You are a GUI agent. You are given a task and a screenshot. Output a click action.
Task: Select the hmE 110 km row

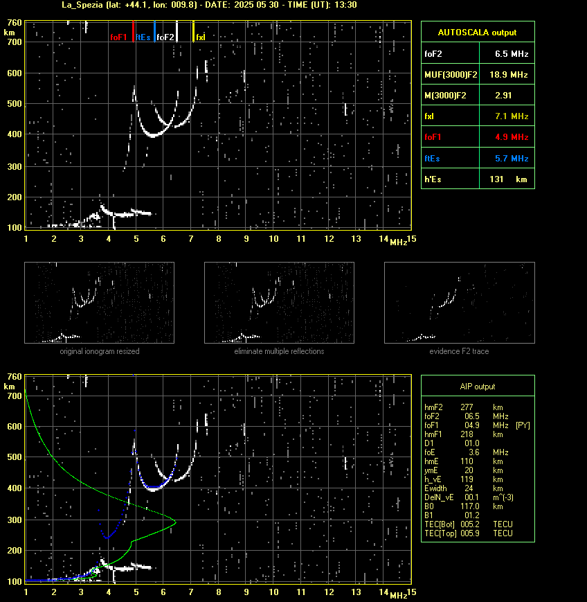click(x=464, y=461)
